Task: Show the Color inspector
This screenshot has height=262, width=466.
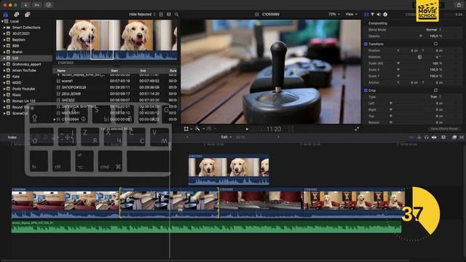Action: 373,15
